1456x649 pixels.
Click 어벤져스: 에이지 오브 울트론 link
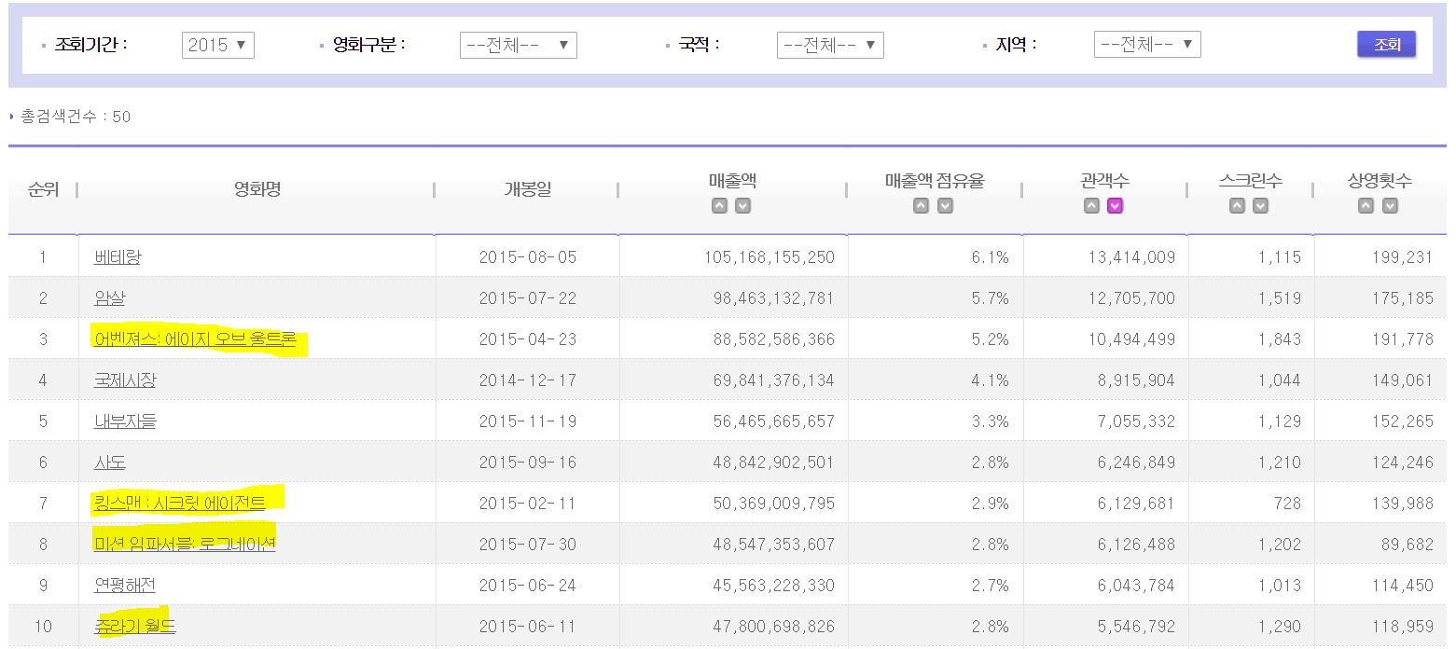(x=195, y=339)
